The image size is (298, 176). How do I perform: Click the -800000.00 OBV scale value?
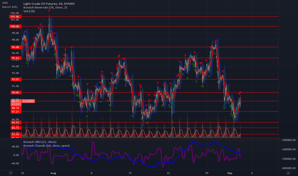pyautogui.click(x=288, y=168)
